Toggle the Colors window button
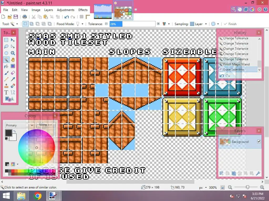 (x=252, y=10)
